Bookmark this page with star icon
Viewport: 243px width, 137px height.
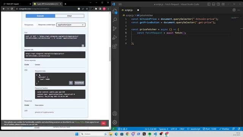[87, 9]
